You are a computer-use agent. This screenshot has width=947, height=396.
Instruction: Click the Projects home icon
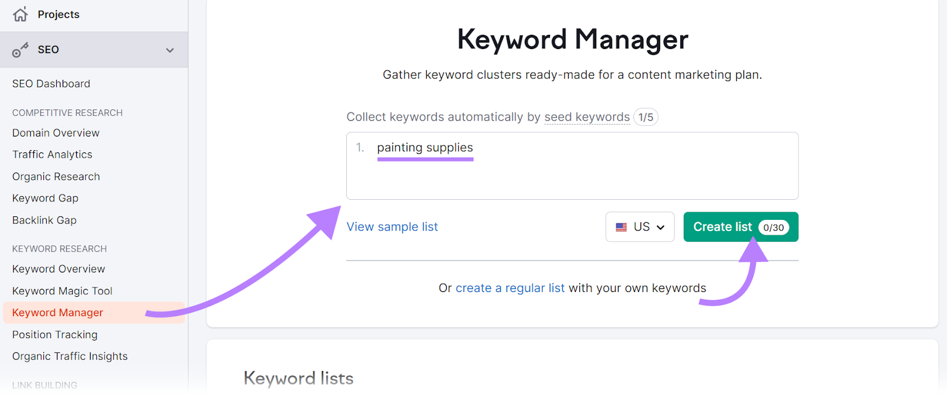(x=20, y=14)
